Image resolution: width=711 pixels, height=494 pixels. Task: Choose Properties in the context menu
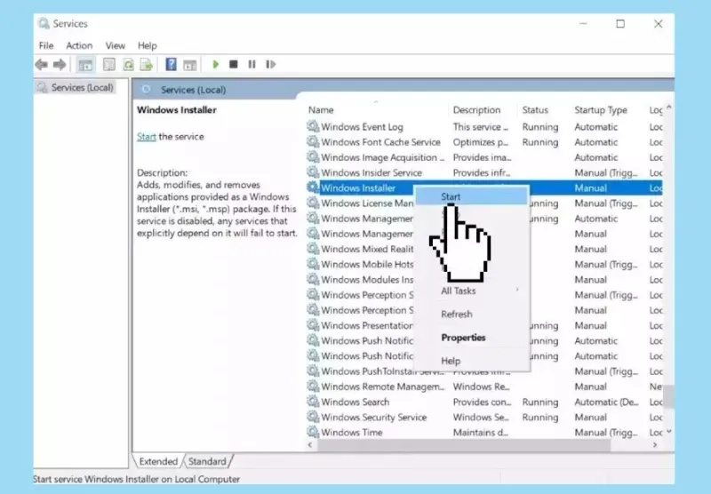pos(472,338)
